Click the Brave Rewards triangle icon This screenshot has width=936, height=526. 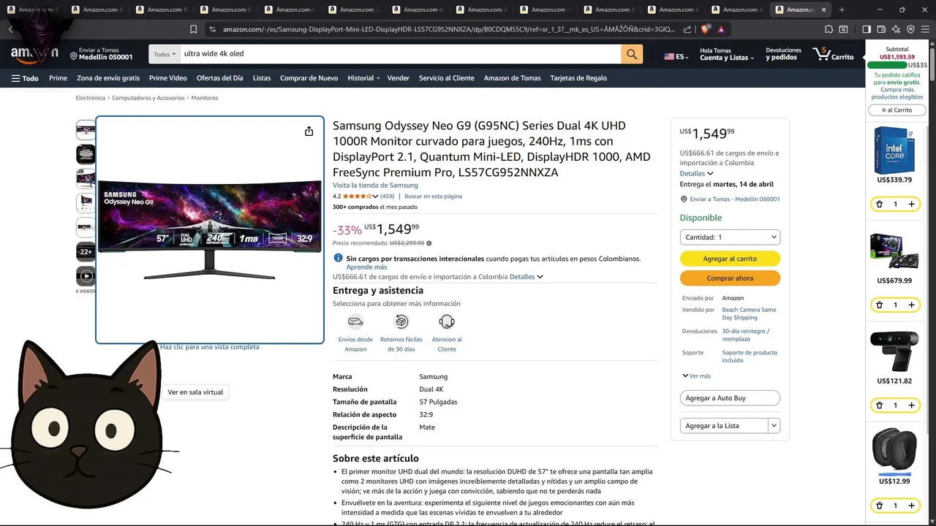(x=721, y=29)
